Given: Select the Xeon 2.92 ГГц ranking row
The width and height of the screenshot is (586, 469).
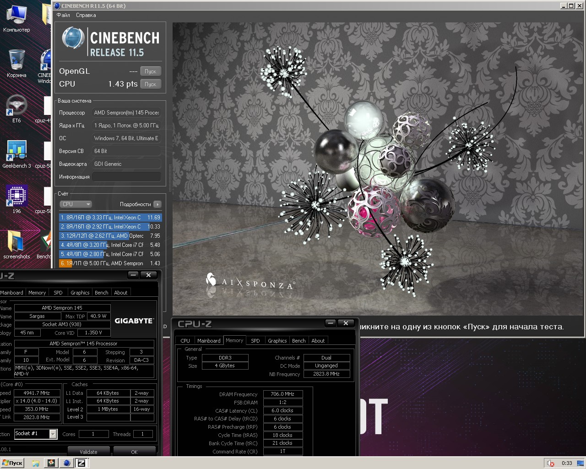Looking at the screenshot, I should pyautogui.click(x=110, y=227).
